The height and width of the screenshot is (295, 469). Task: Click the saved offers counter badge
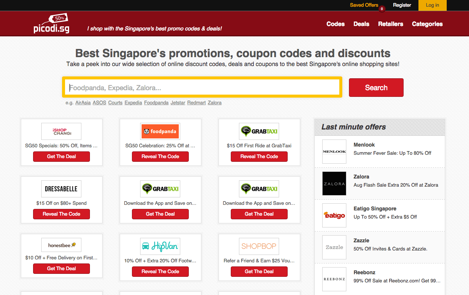click(x=382, y=9)
